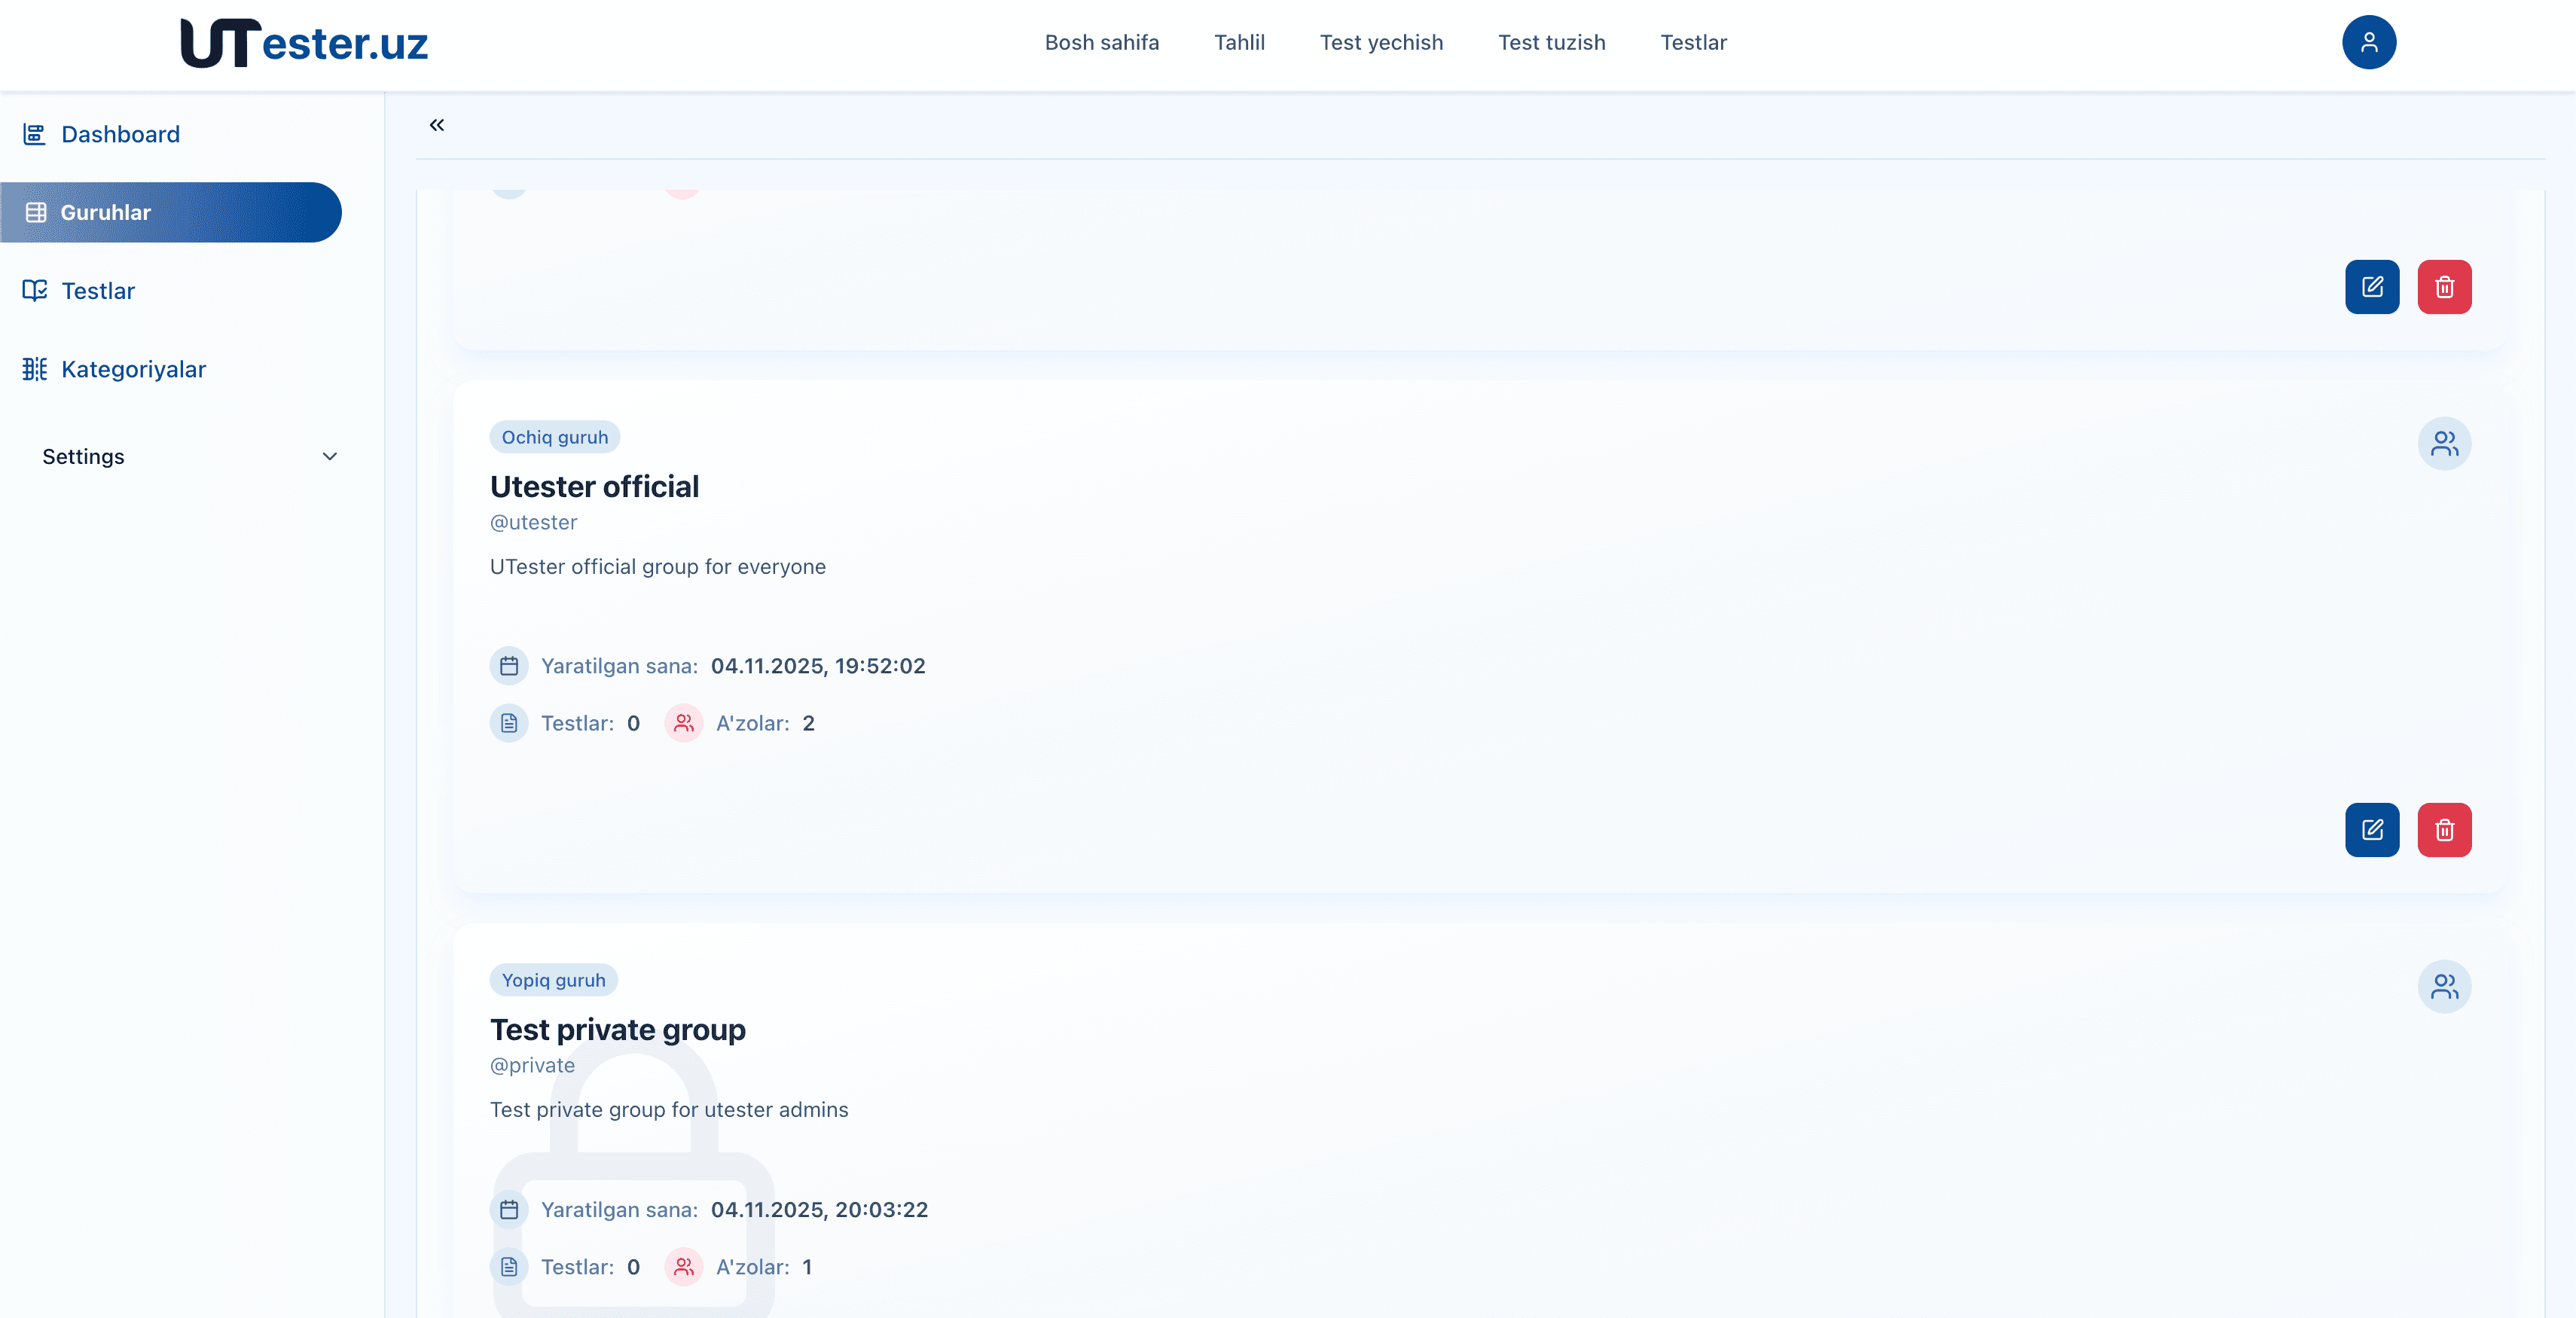Click description 'UTester official group for everyone'
Screen dimensions: 2576x1318
pos(658,567)
